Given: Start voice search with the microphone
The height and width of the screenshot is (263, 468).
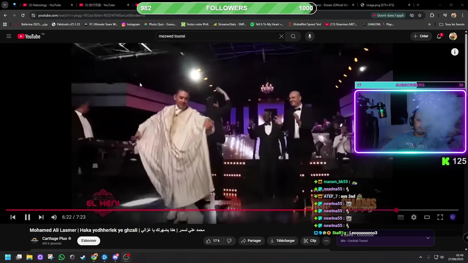Looking at the screenshot, I should (310, 36).
